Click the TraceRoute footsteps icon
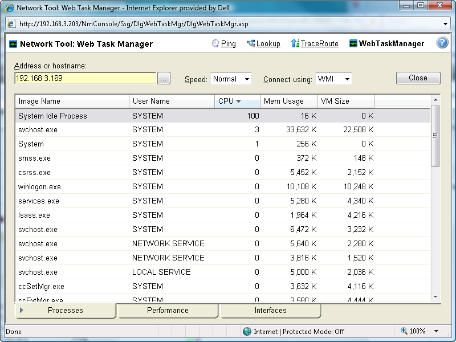This screenshot has width=456, height=342. [295, 43]
